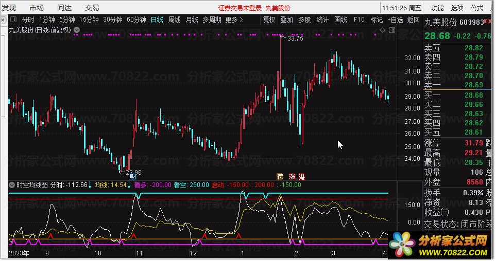
Task: Click the 标记 mark button
Action: click(x=377, y=20)
